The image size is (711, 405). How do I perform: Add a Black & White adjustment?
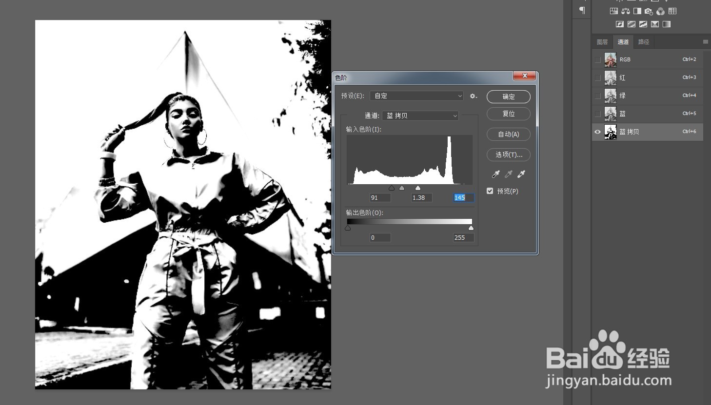pyautogui.click(x=637, y=11)
